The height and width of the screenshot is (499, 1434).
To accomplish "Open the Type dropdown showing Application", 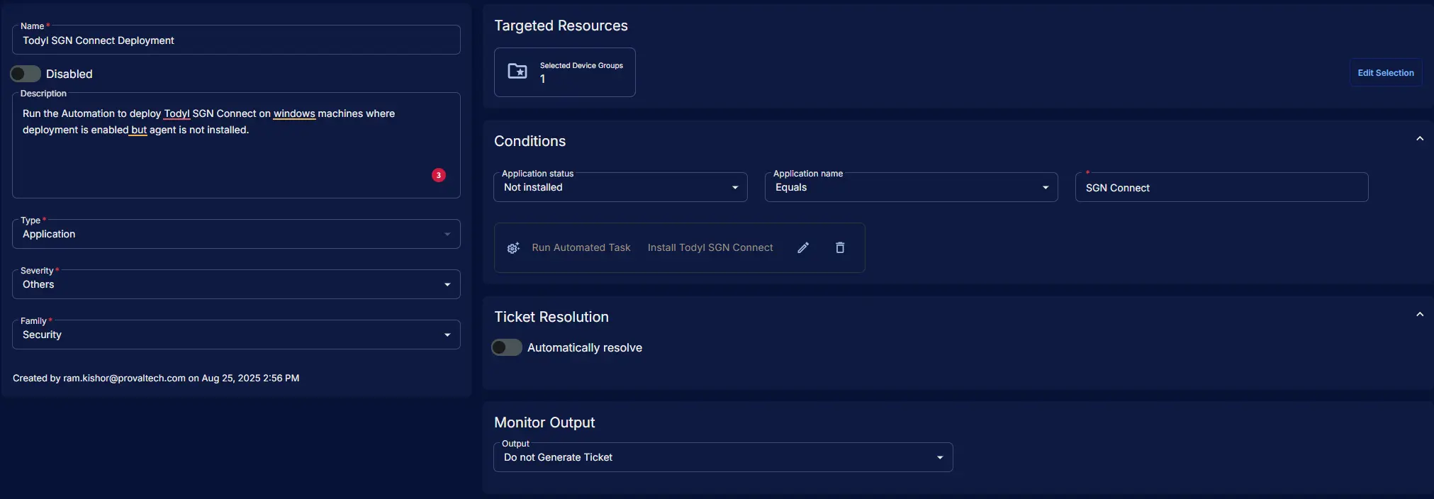I will pos(236,234).
